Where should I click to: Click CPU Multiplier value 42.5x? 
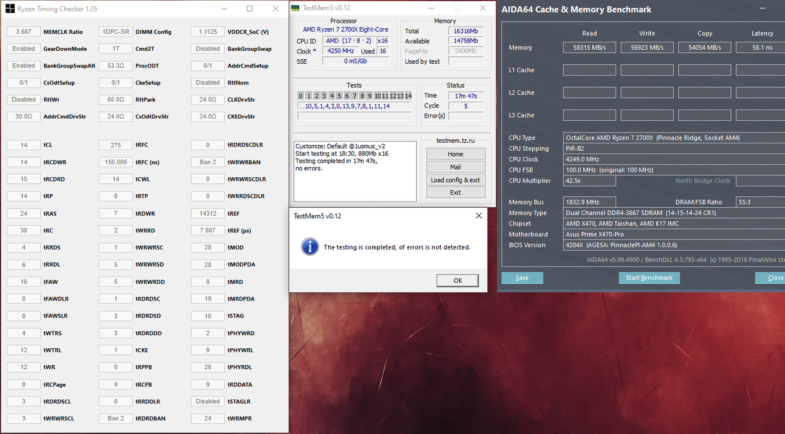click(589, 181)
